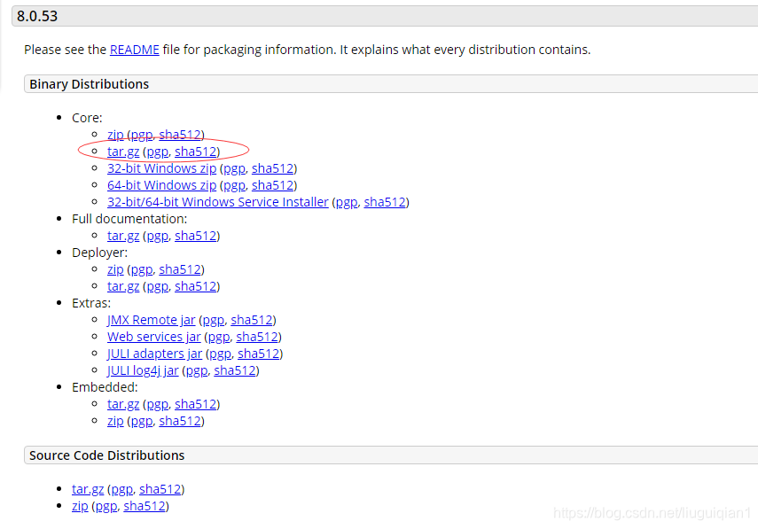The image size is (758, 529).
Task: Download the JULI log4j jar
Action: tap(143, 370)
